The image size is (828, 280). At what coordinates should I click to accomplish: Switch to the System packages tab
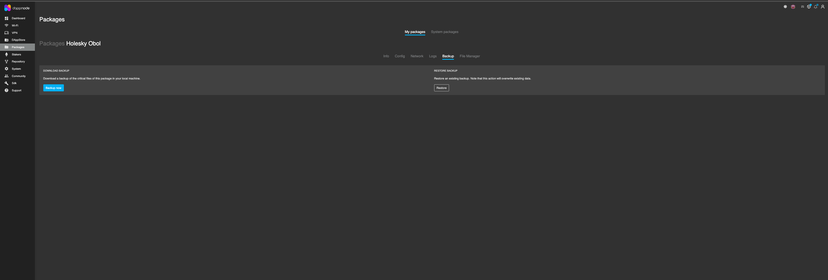[444, 32]
